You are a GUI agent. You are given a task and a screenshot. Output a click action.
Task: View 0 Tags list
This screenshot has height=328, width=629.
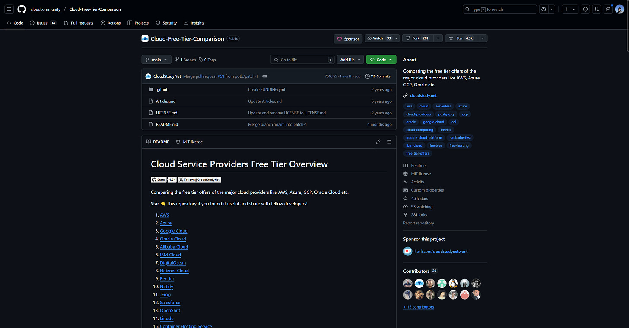[207, 60]
